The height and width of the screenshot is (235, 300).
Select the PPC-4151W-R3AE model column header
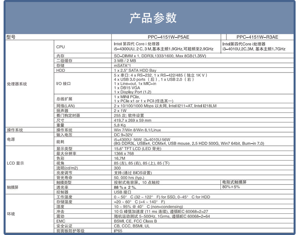coord(260,37)
